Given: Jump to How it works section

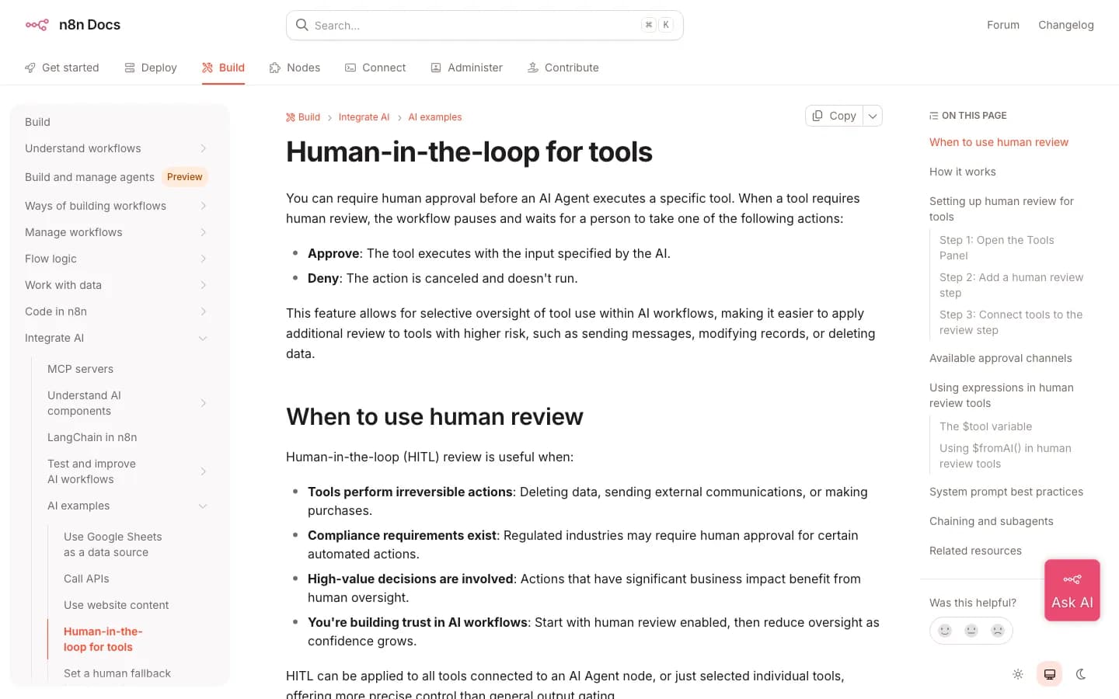Looking at the screenshot, I should tap(963, 172).
